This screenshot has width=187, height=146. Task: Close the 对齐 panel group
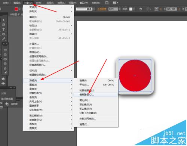pos(14,88)
